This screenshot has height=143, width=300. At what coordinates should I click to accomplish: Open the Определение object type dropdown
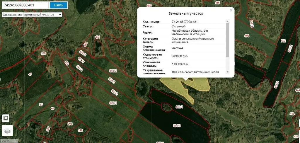click(43, 15)
